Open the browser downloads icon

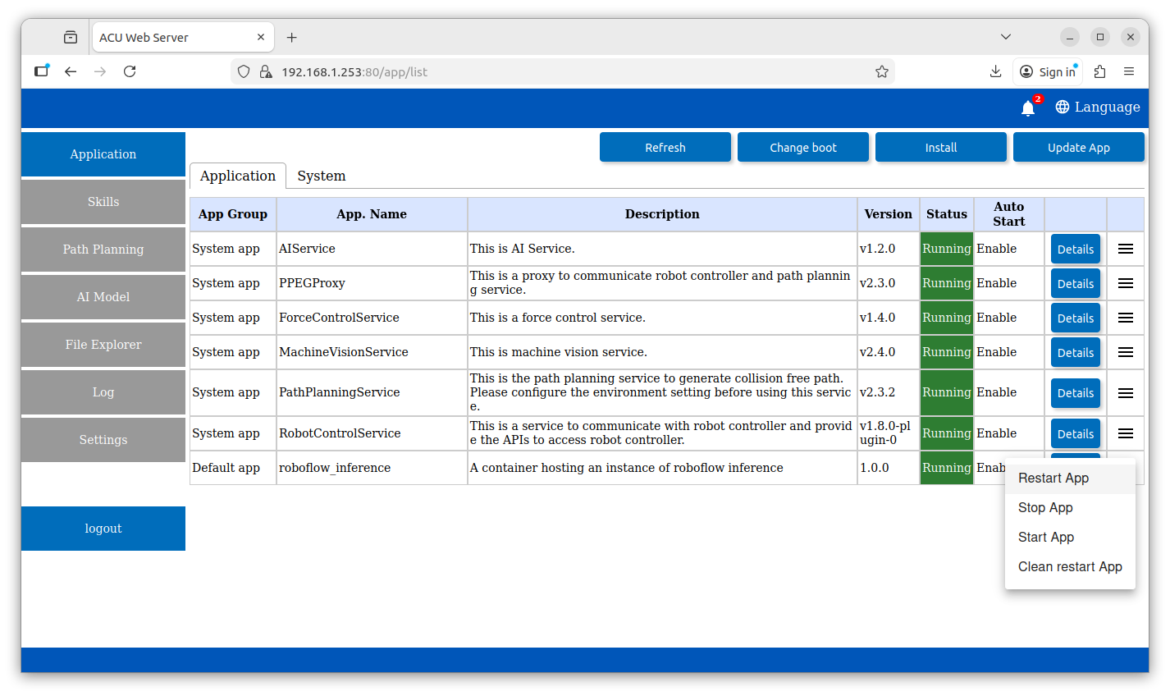pos(995,71)
